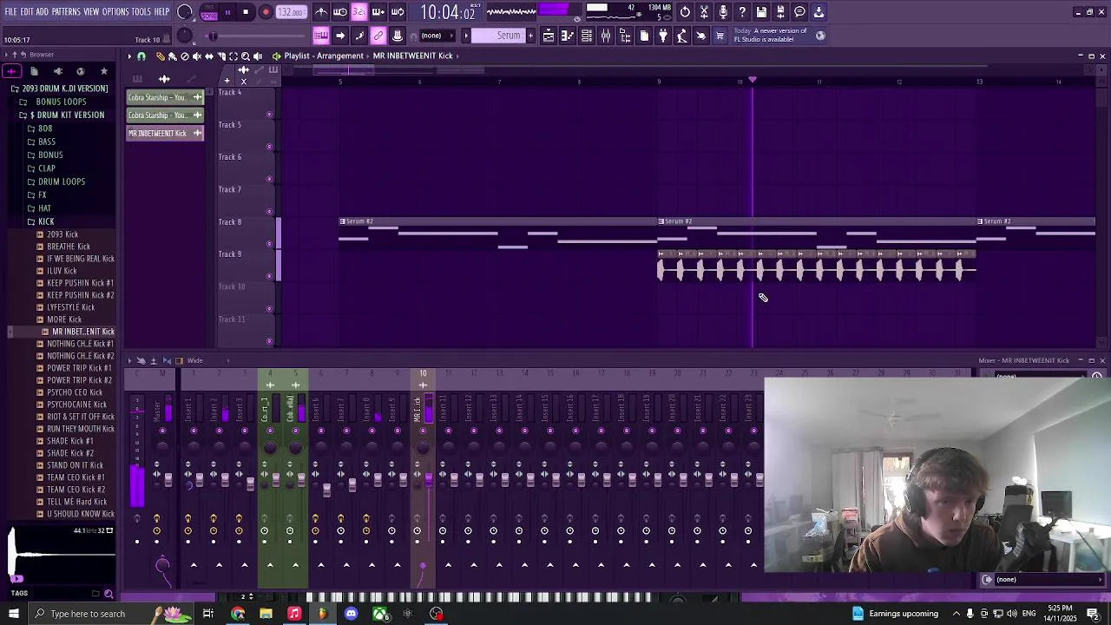Open the Windows Start menu
The width and height of the screenshot is (1111, 625).
(13, 614)
